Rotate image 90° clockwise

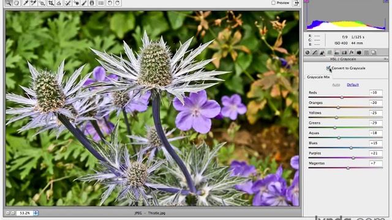[x=118, y=3]
